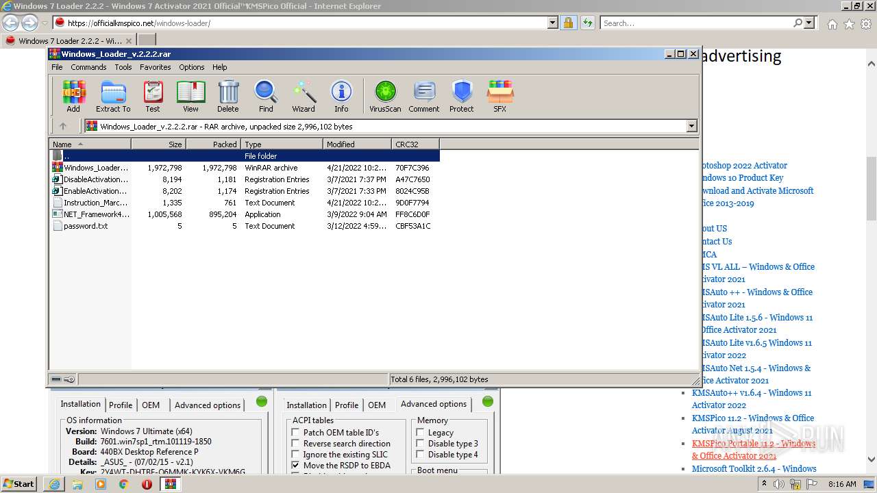Click the Protect shield icon

pyautogui.click(x=462, y=96)
